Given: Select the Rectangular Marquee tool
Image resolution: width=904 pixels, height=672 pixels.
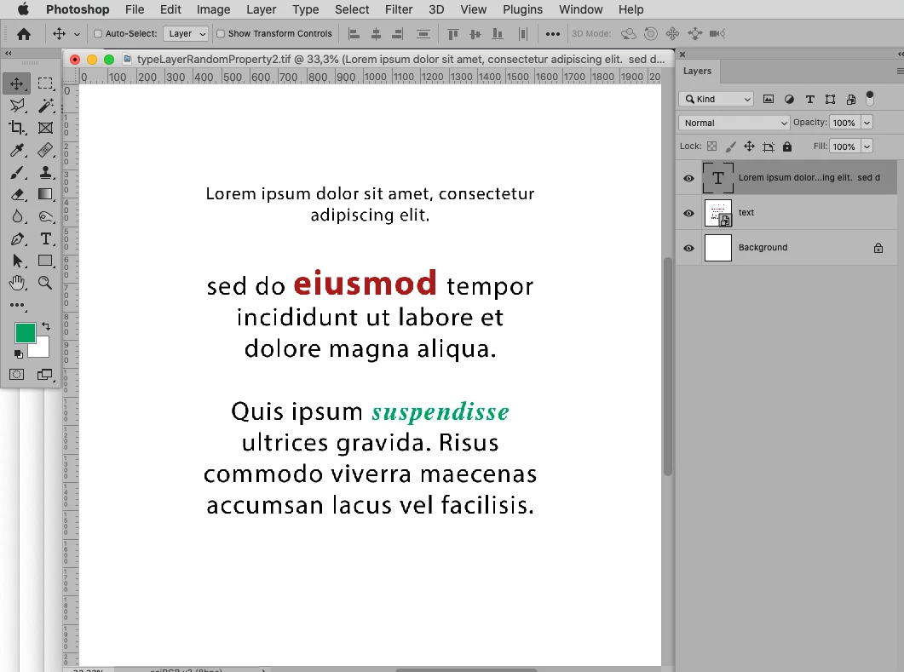Looking at the screenshot, I should pyautogui.click(x=45, y=83).
